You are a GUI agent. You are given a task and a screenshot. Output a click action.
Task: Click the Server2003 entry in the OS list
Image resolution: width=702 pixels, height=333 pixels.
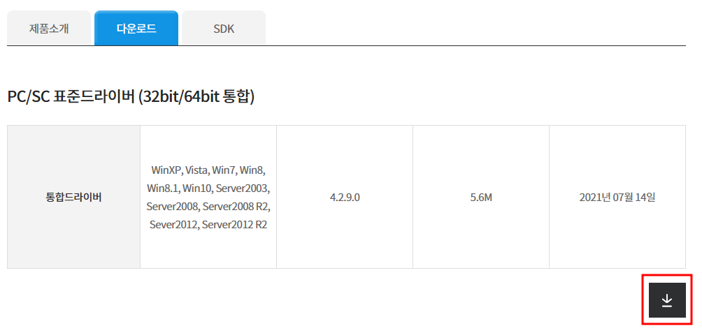243,188
